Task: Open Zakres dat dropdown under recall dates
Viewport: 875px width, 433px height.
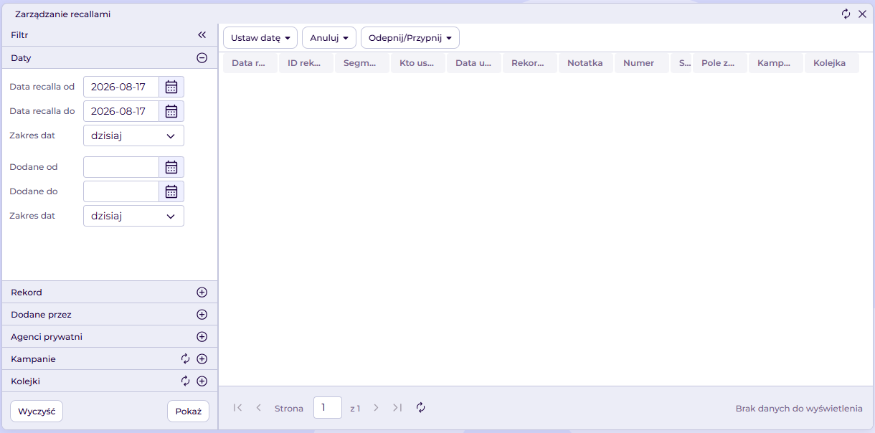Action: tap(133, 135)
